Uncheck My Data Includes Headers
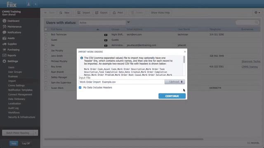Screen dimensions: 264x148 pyautogui.click(x=80, y=88)
